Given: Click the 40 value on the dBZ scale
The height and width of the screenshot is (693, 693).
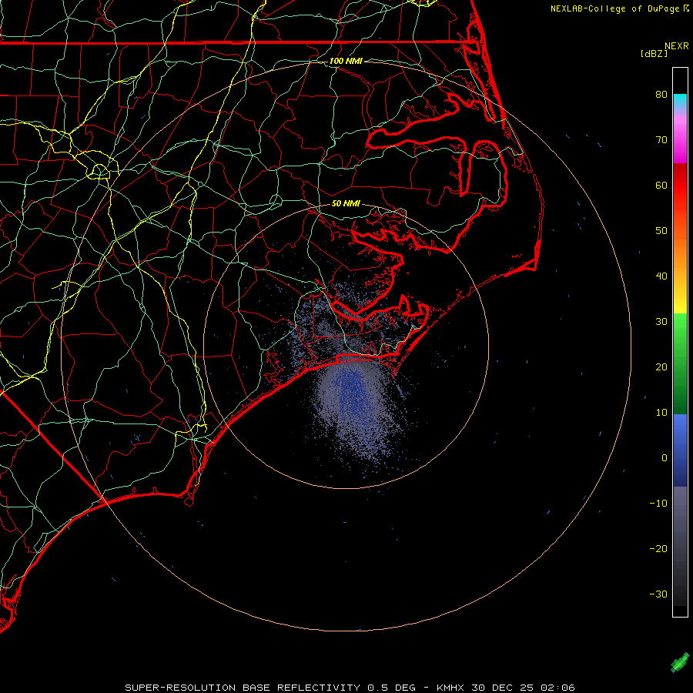Looking at the screenshot, I should [x=661, y=276].
